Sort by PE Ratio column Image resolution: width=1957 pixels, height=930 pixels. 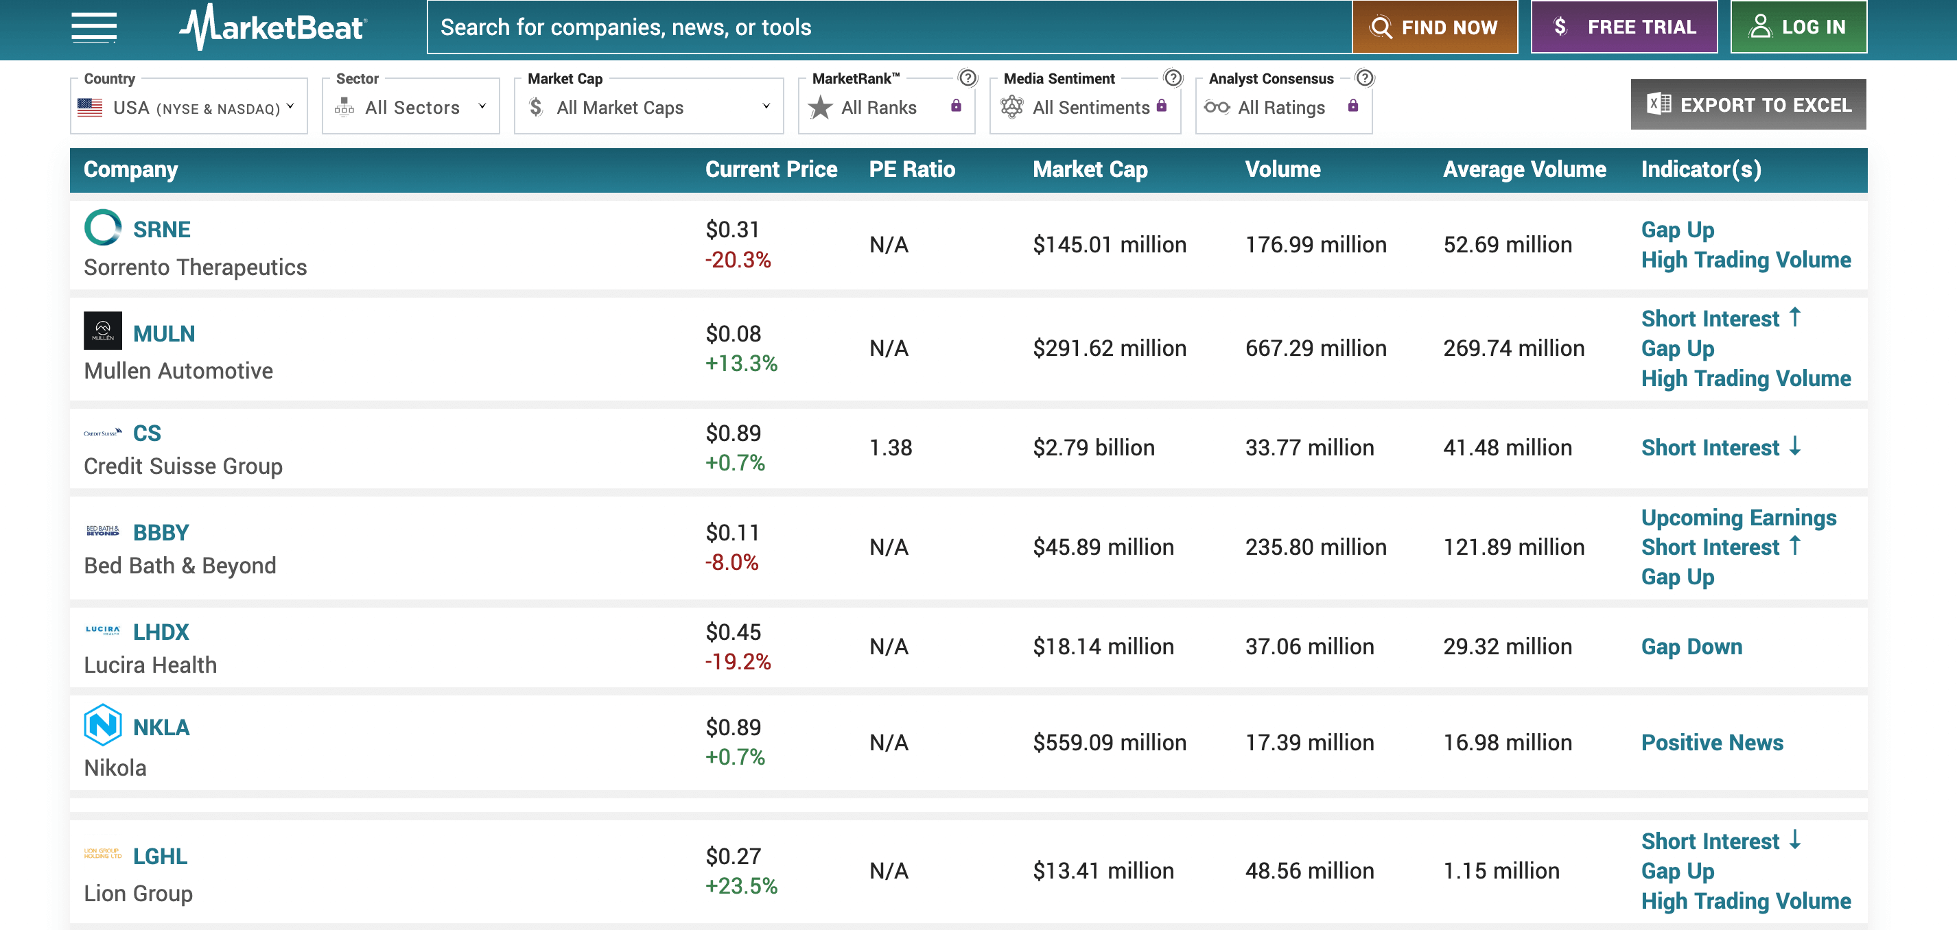[x=912, y=169]
